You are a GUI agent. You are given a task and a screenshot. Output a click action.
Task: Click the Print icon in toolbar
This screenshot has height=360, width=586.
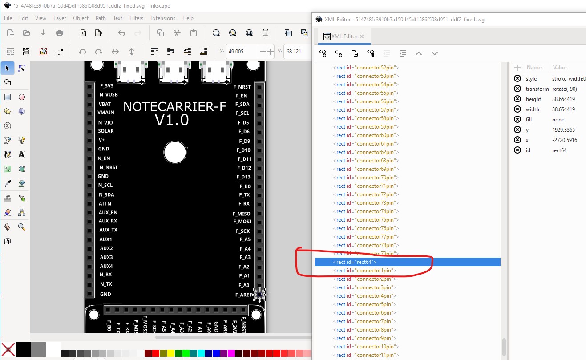[60, 33]
